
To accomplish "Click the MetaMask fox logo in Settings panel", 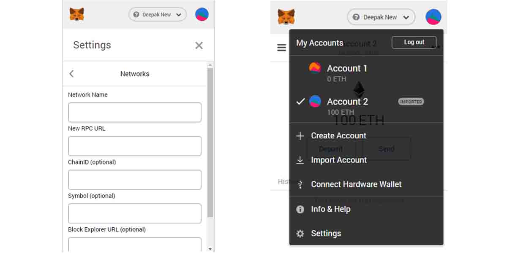I will pos(77,14).
